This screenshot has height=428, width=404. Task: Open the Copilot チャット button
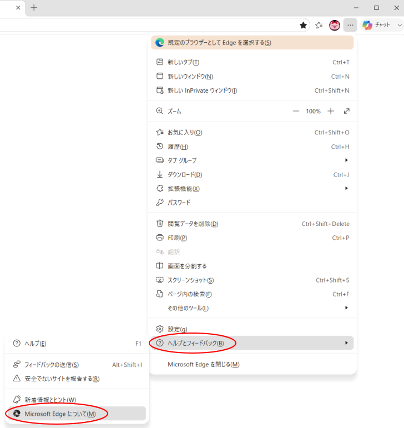click(x=376, y=25)
